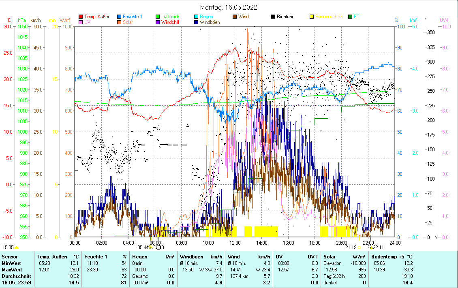Click the red Temp. Außen legend swatch

[80, 17]
